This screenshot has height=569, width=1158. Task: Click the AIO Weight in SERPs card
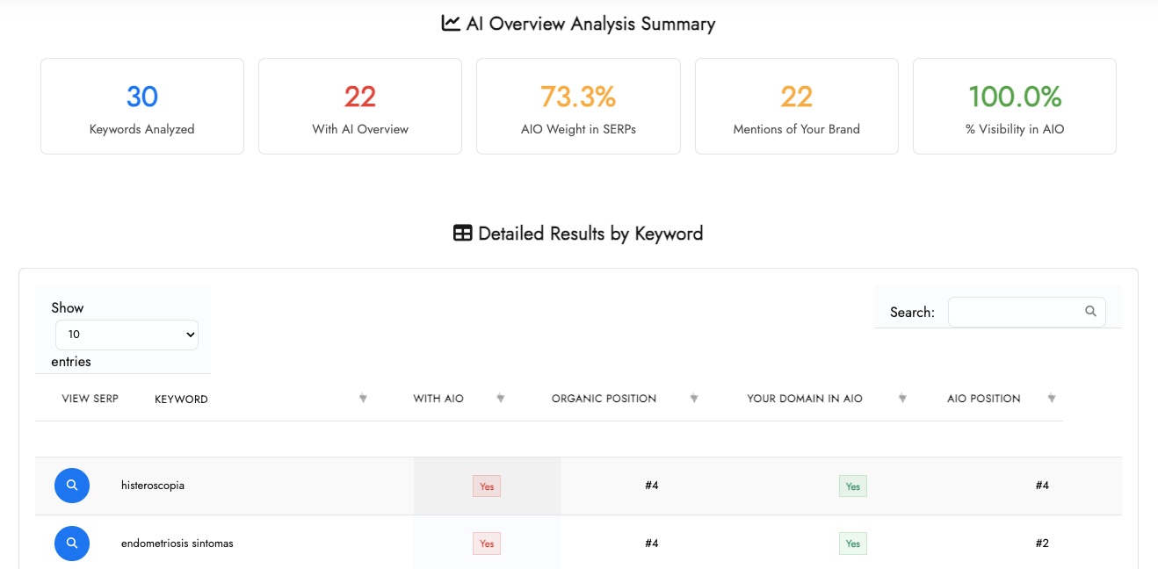tap(578, 106)
